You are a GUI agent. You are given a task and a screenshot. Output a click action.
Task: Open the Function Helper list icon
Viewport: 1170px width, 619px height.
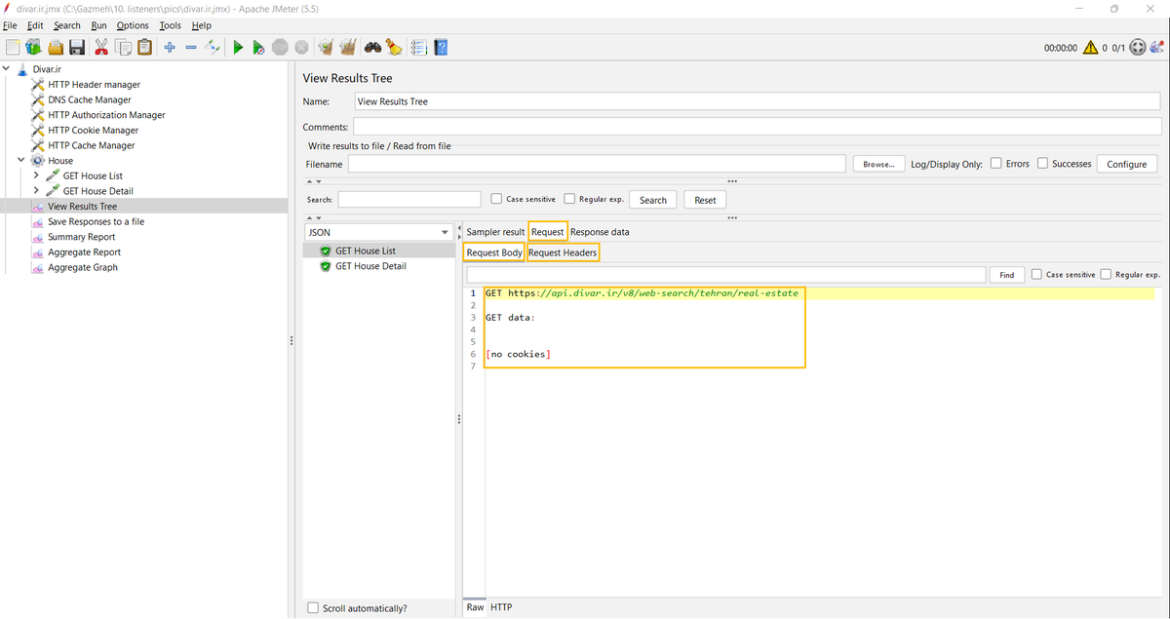point(419,47)
